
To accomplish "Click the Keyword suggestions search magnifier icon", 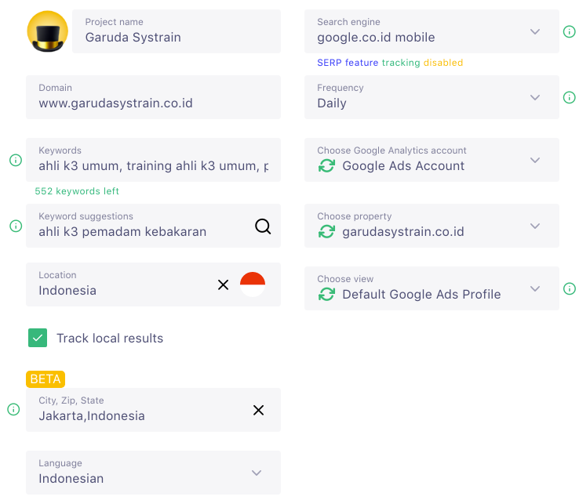I will (263, 226).
